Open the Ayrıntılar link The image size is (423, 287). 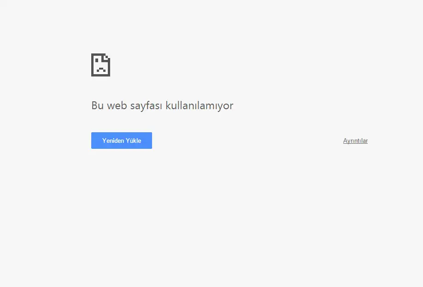[355, 141]
